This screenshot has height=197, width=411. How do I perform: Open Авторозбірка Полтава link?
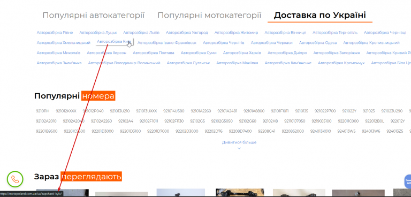[154, 52]
